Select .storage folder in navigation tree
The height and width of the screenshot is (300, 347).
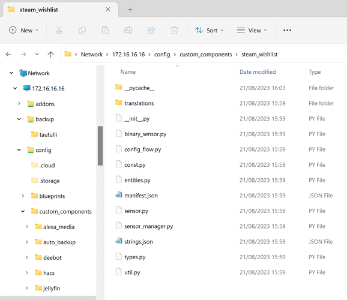(x=46, y=181)
